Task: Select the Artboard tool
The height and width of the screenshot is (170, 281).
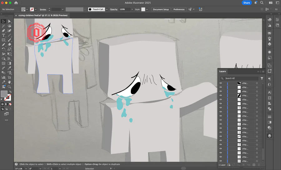Action: (x=9, y=77)
